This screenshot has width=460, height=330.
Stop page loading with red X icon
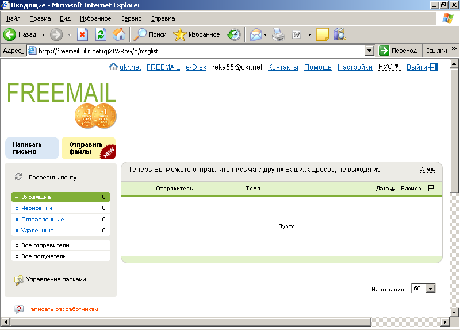coord(82,34)
